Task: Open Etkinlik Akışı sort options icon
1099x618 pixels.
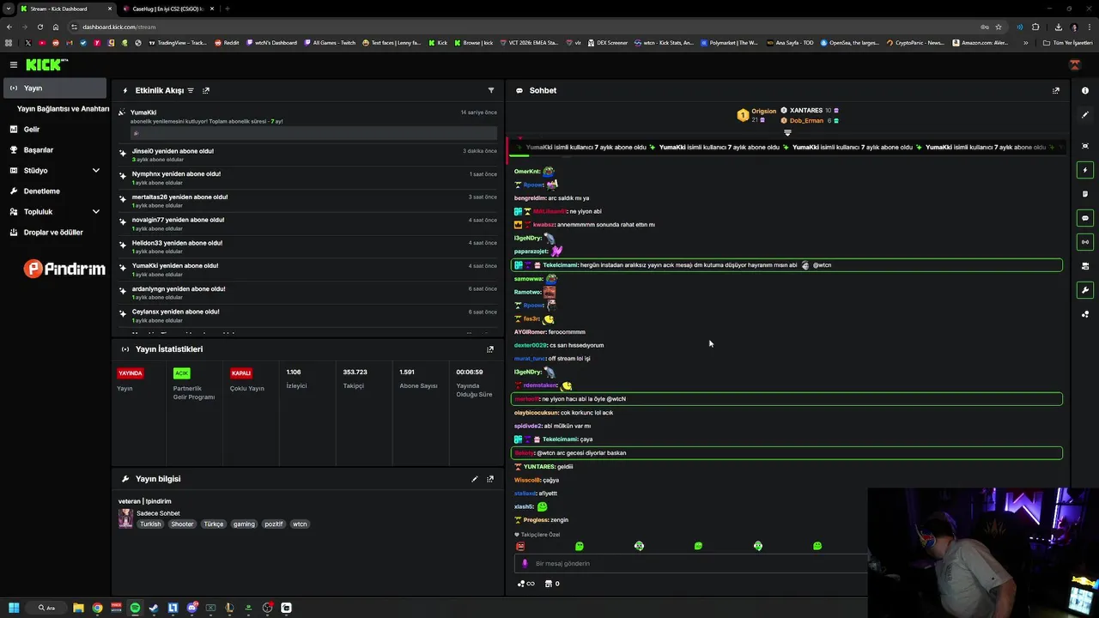Action: 191,90
